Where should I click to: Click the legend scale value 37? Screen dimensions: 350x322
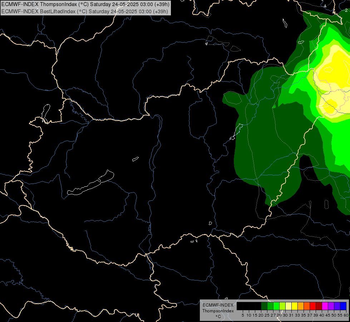pos(310,315)
